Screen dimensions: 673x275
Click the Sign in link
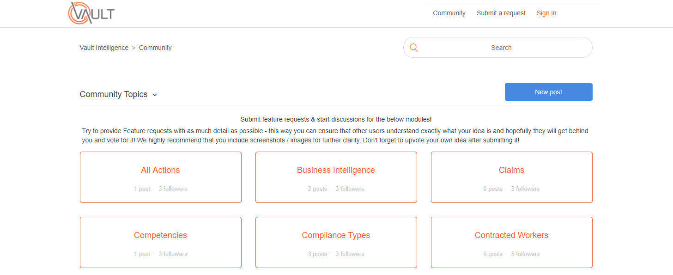click(x=546, y=13)
